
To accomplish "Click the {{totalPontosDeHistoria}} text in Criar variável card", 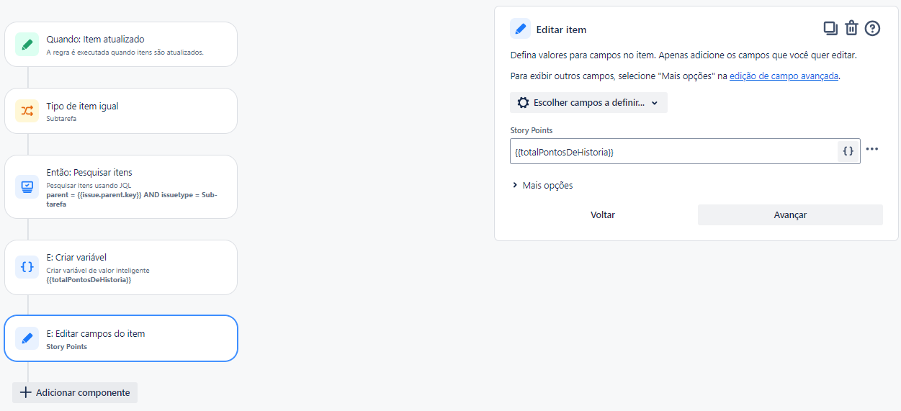I will 89,279.
